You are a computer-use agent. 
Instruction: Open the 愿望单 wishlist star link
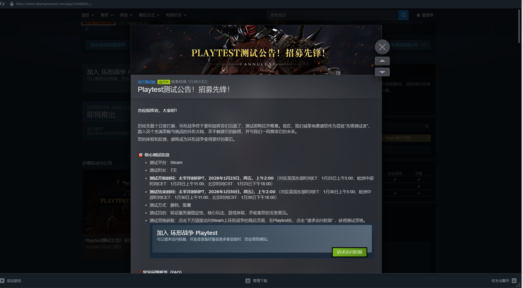pyautogui.click(x=425, y=15)
